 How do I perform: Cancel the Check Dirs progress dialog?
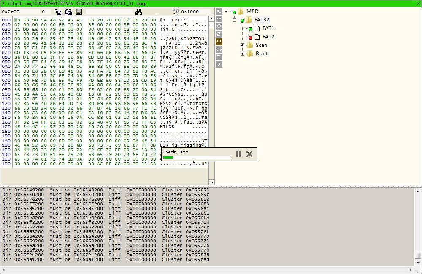[249, 154]
